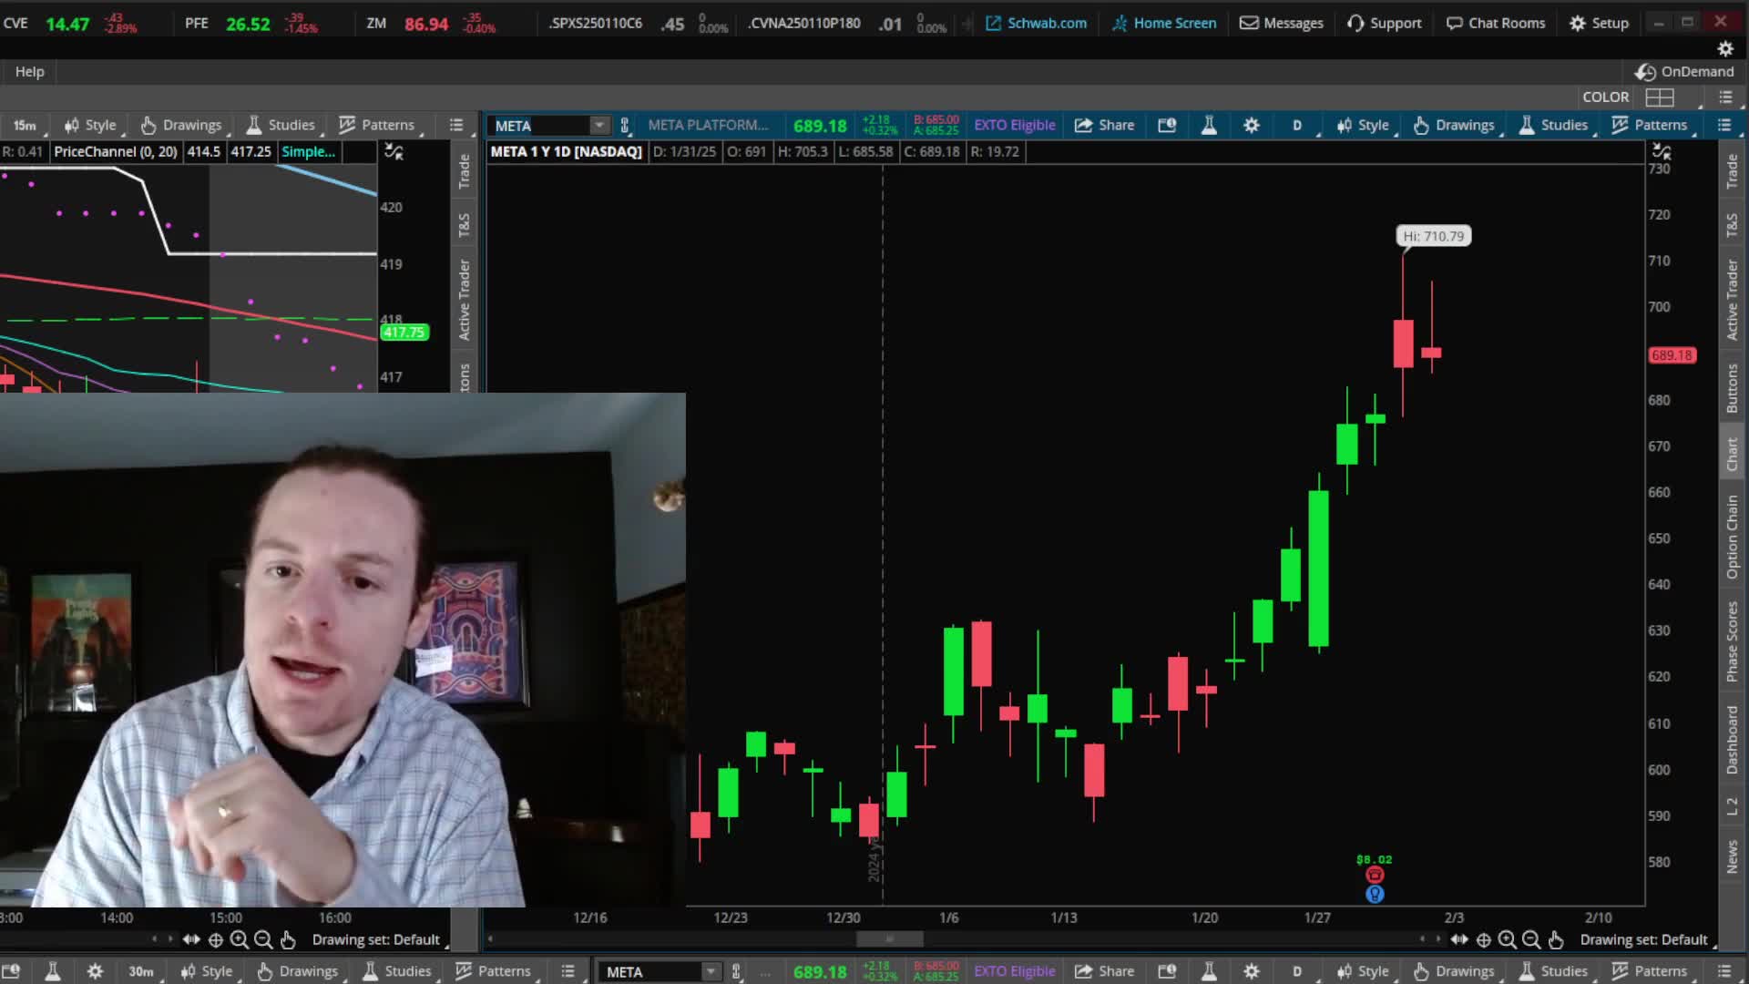Open the calendar events icon on the META chart
Image resolution: width=1749 pixels, height=984 pixels.
point(1167,125)
